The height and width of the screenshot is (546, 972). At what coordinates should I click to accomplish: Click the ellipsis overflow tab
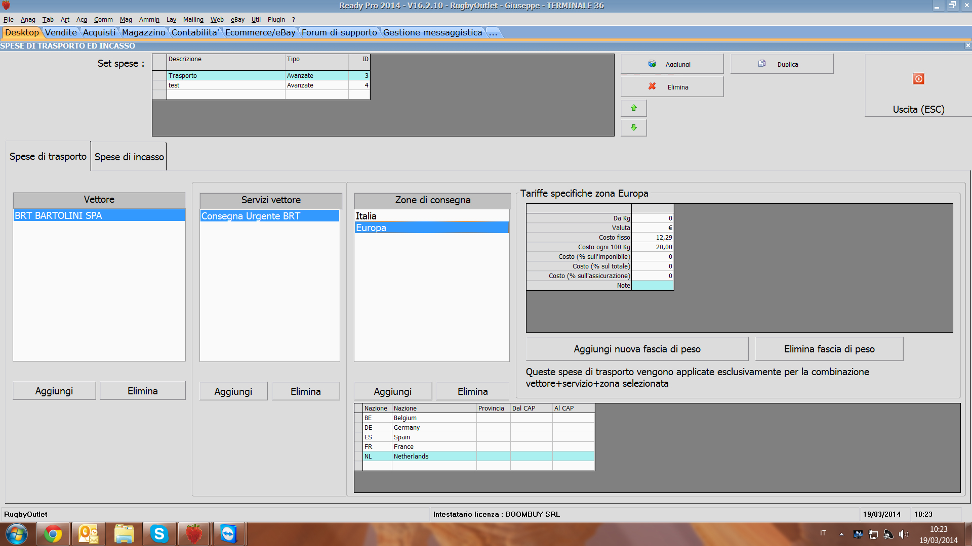tap(493, 32)
